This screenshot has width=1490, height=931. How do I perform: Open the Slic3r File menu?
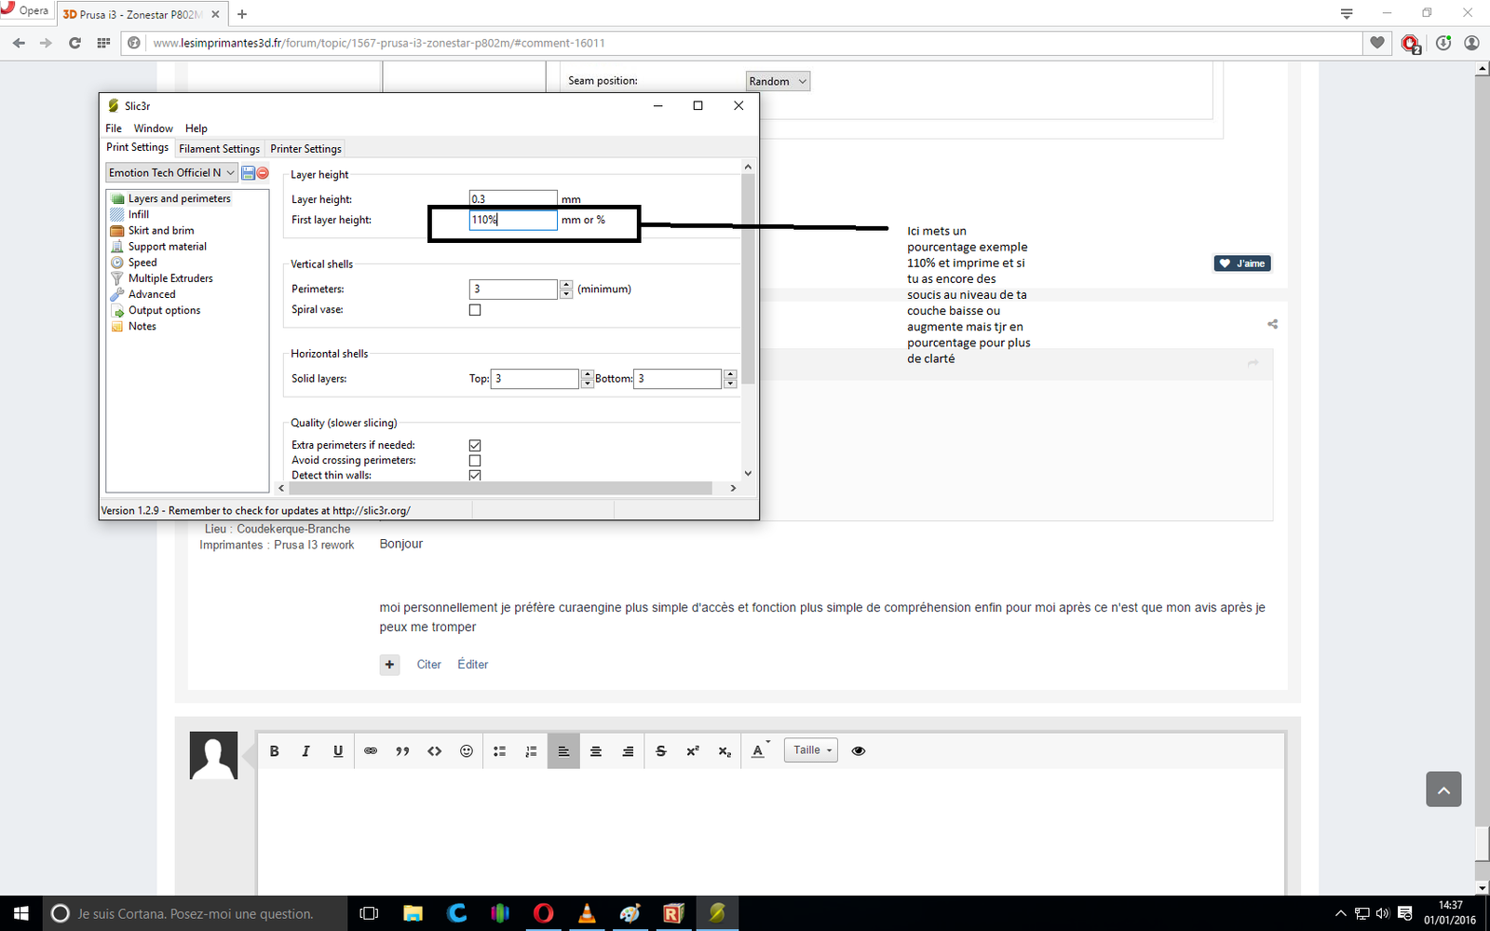pyautogui.click(x=114, y=128)
